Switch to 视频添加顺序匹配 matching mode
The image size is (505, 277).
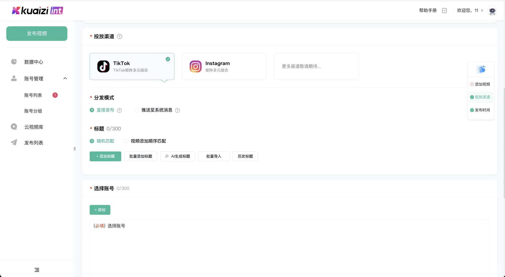(x=126, y=141)
